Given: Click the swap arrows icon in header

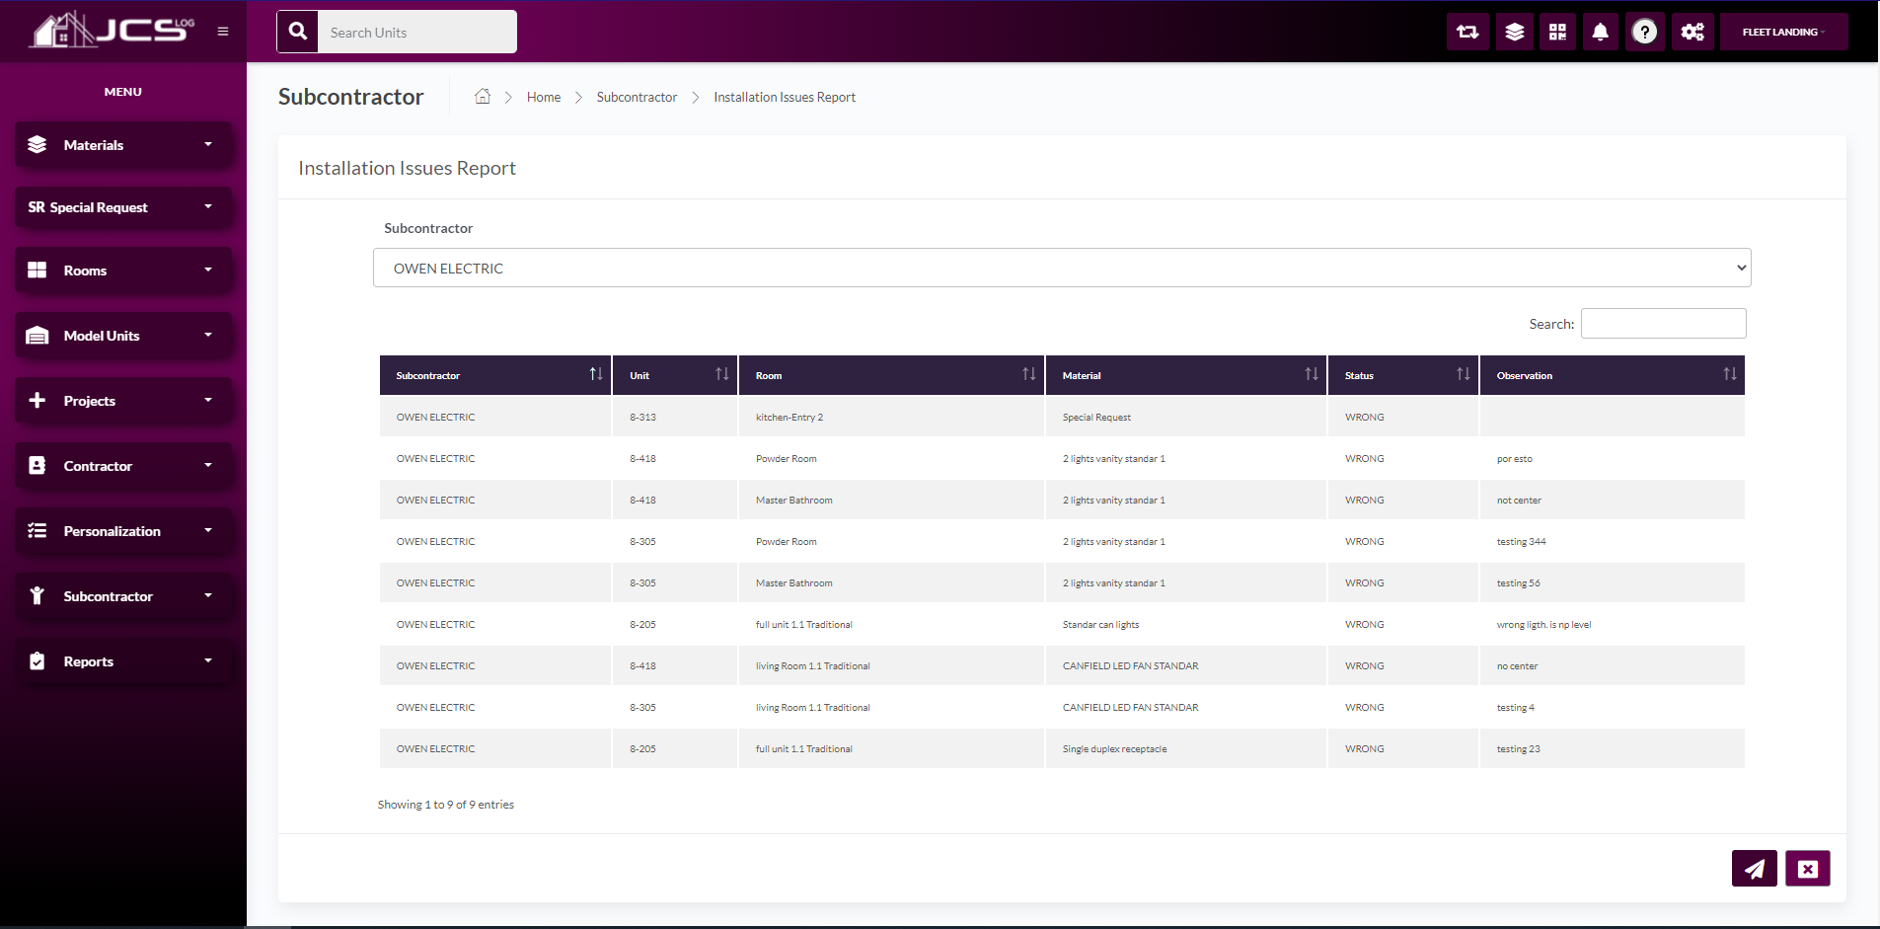Looking at the screenshot, I should pyautogui.click(x=1467, y=33).
